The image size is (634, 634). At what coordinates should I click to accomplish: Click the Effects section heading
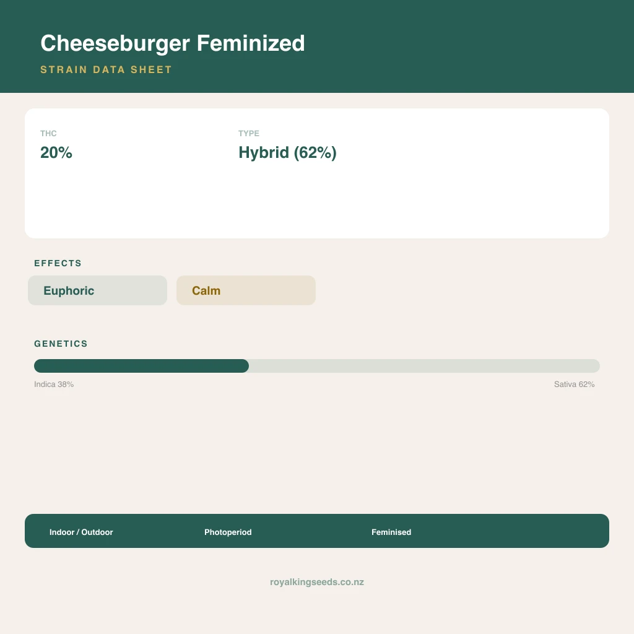pos(58,263)
